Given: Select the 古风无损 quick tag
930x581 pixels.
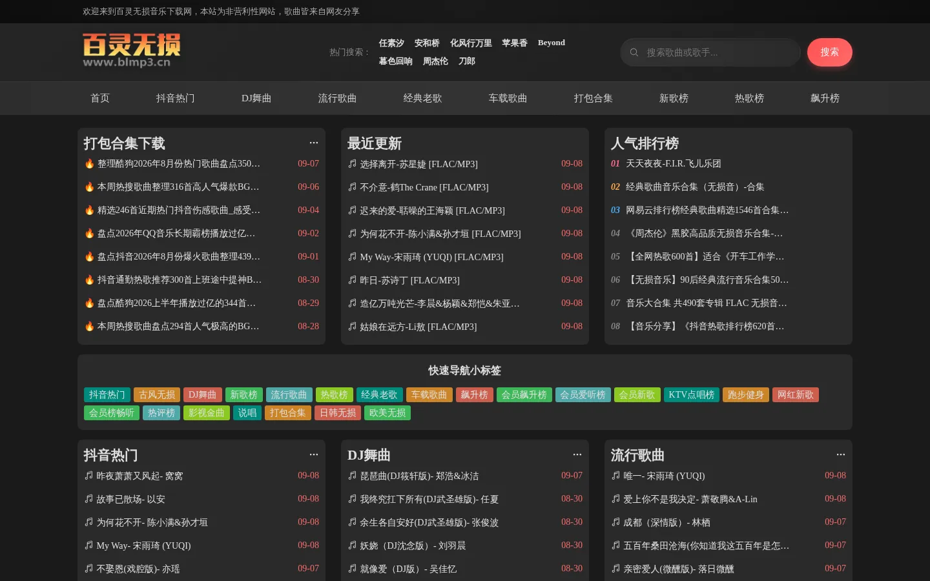Looking at the screenshot, I should pos(157,394).
